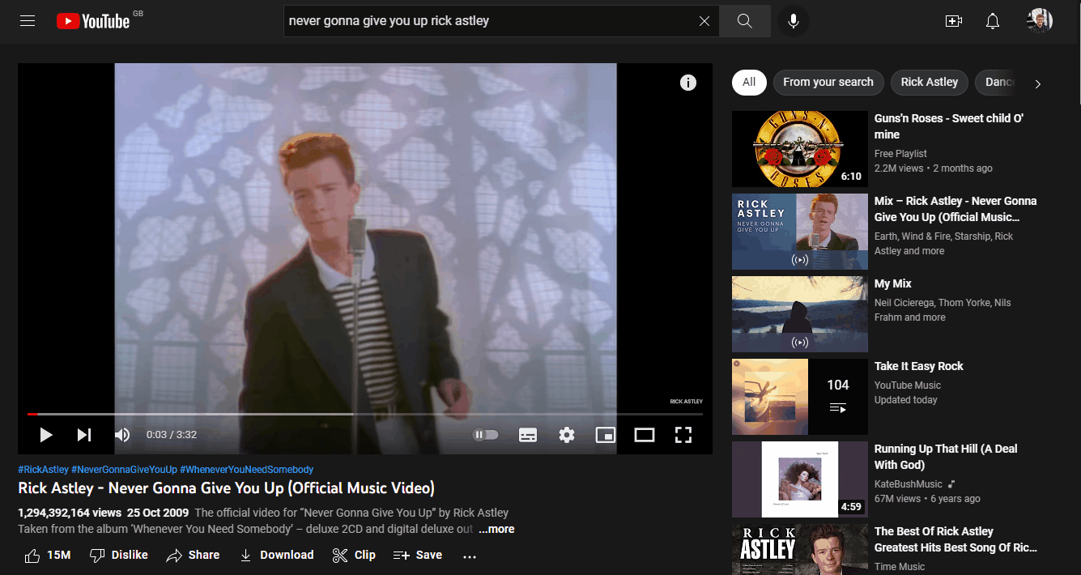Screen dimensions: 1081x575
Task: Open the Guns'n Roses video thumbnail
Action: pyautogui.click(x=799, y=149)
